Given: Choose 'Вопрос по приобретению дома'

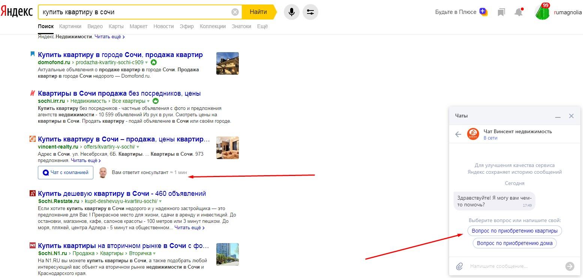Looking at the screenshot, I should [515, 243].
